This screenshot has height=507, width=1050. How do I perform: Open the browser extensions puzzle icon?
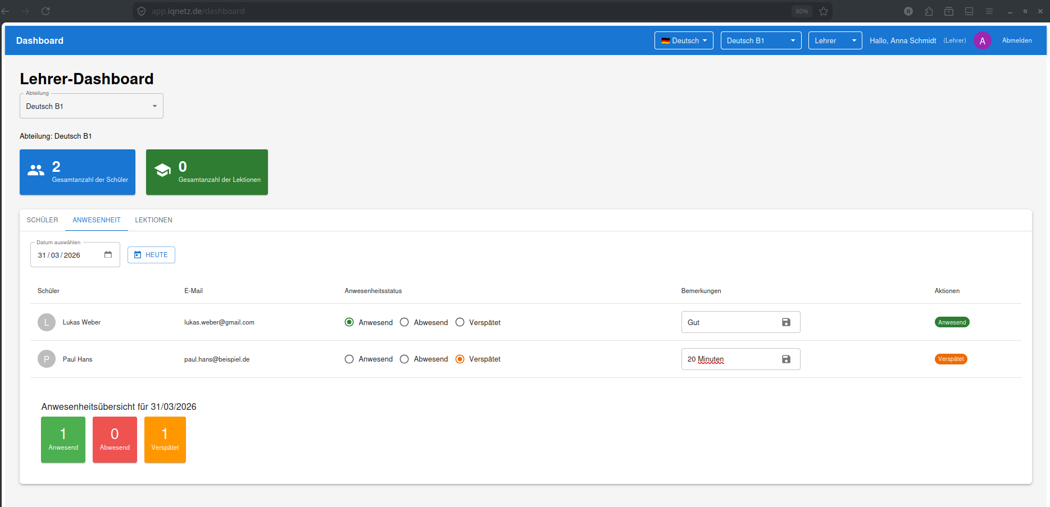(929, 11)
